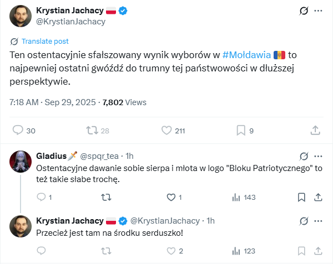Click Translate post link
The width and height of the screenshot is (333, 264).
(x=44, y=42)
